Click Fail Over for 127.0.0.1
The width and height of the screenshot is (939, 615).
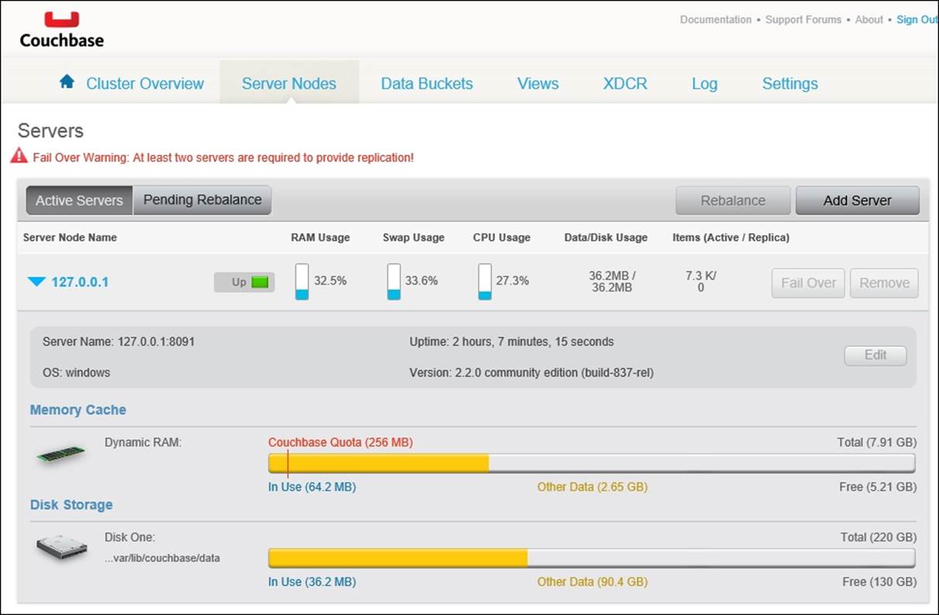tap(808, 283)
